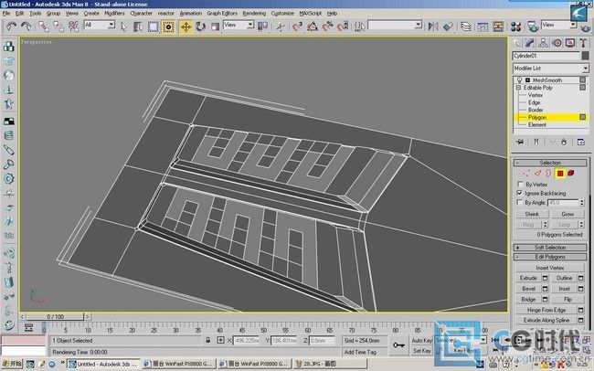Activate the Select and Move tool
The image size is (594, 371).
(x=186, y=26)
